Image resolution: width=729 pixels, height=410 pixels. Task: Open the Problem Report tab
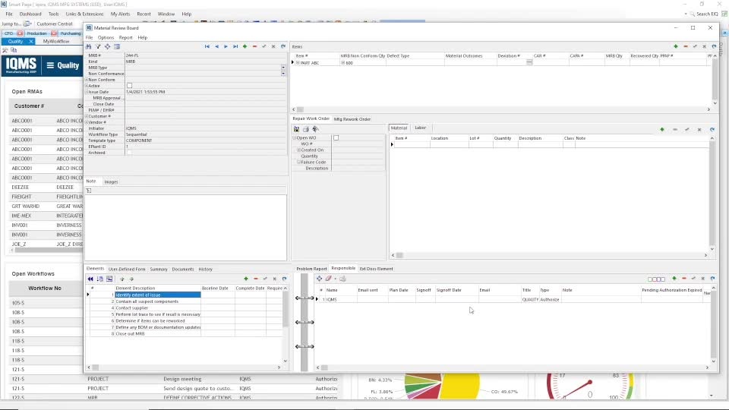point(311,269)
